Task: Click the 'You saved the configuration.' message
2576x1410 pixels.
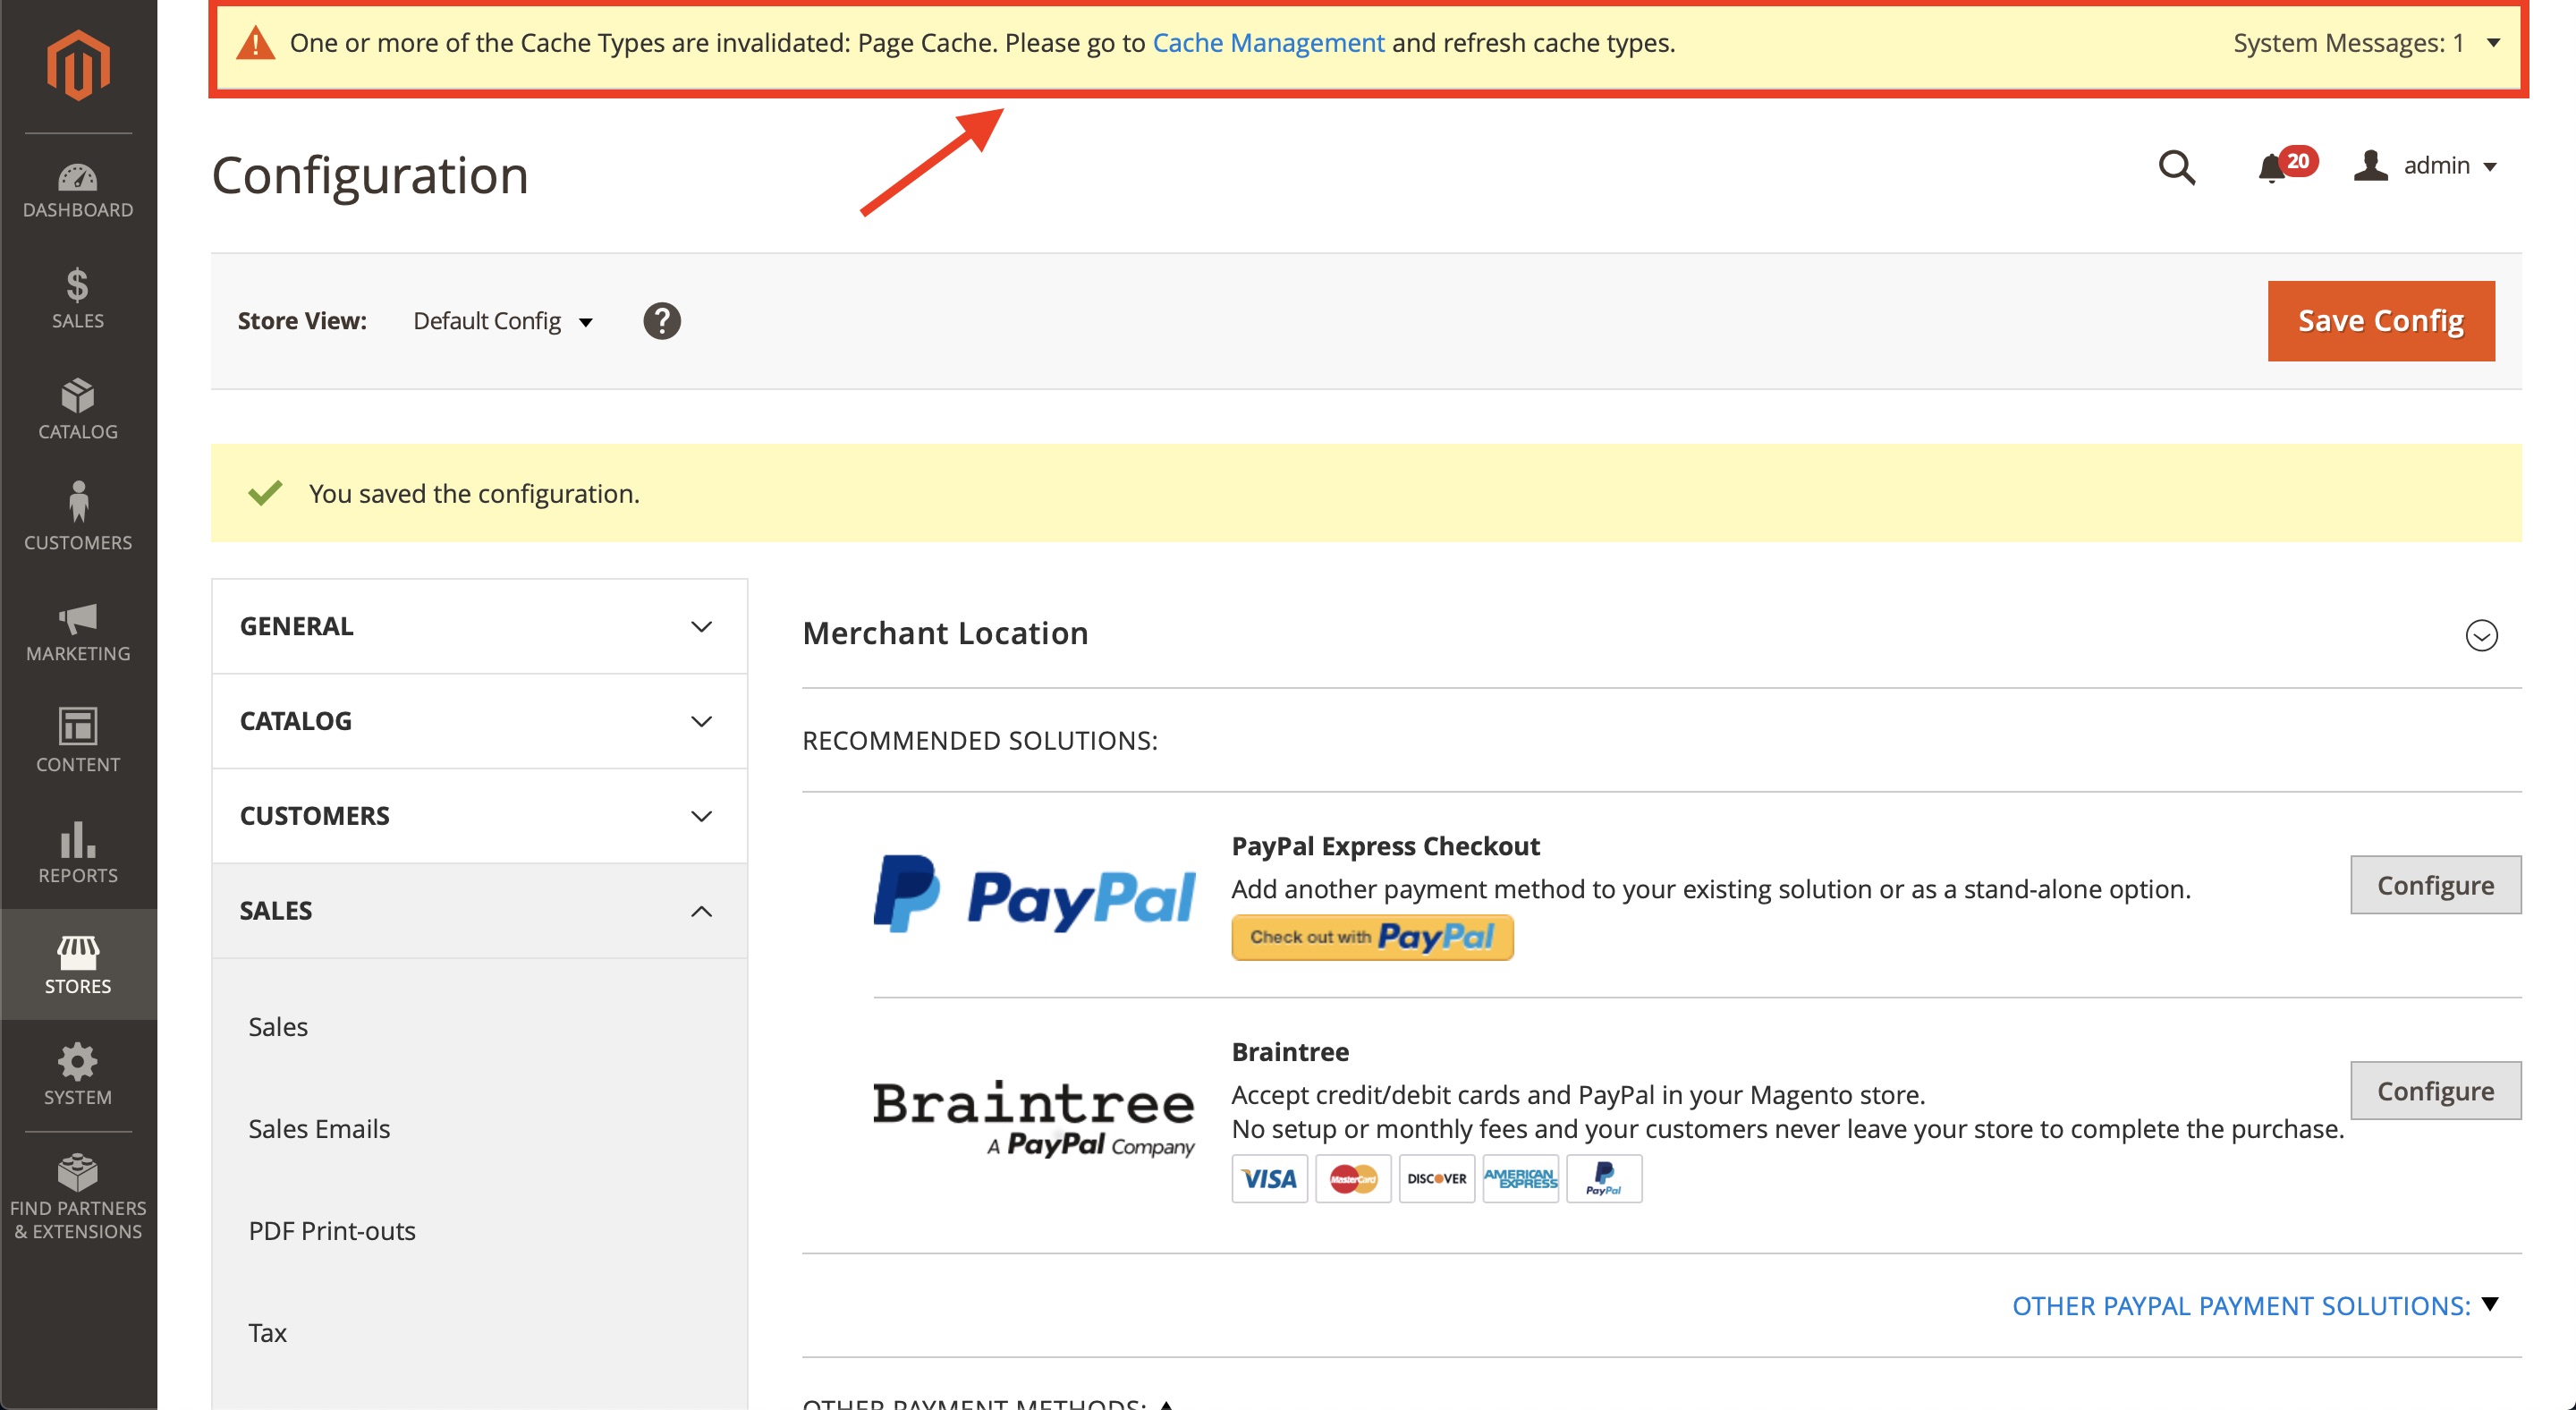Action: [474, 493]
